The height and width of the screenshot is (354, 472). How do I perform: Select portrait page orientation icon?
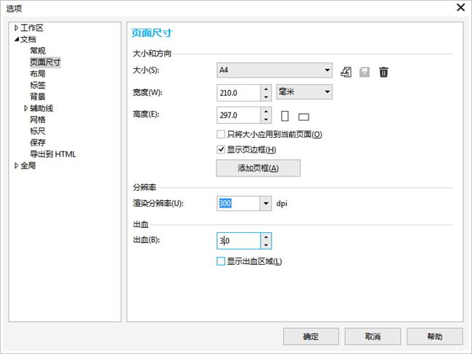[x=285, y=115]
